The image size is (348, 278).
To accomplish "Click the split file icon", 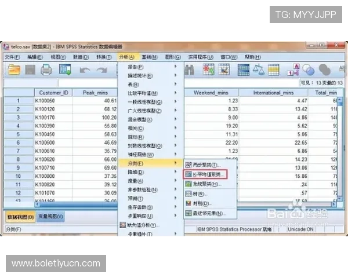I will (x=244, y=70).
